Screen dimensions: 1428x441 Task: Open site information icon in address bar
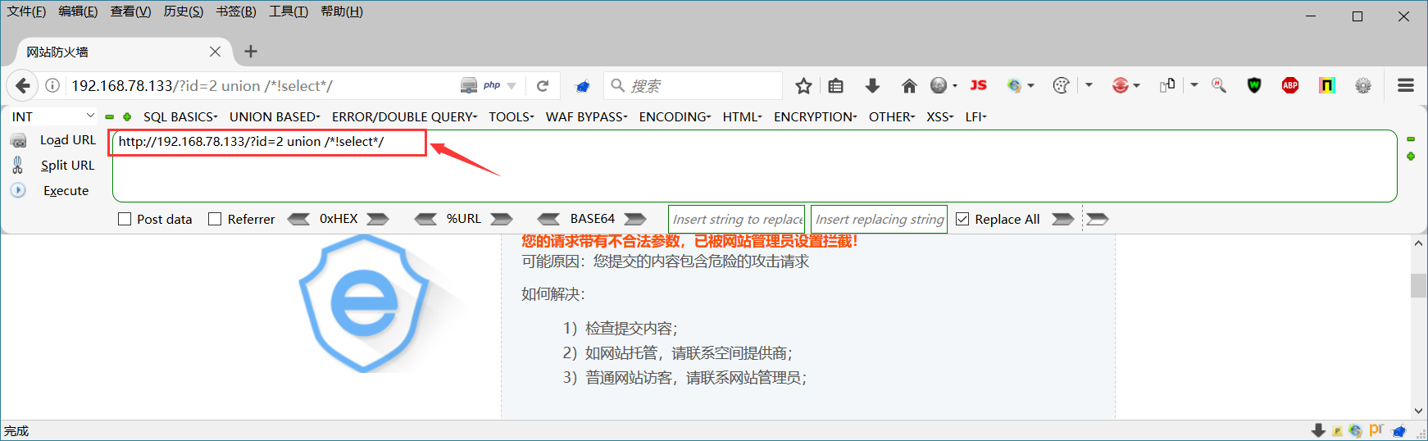[x=52, y=85]
